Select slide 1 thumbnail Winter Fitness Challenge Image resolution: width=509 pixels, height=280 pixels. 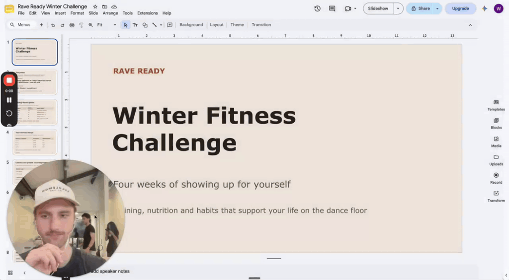pos(35,52)
